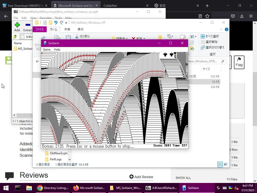
Task: Click the muted volume tray icon
Action: pyautogui.click(x=236, y=188)
